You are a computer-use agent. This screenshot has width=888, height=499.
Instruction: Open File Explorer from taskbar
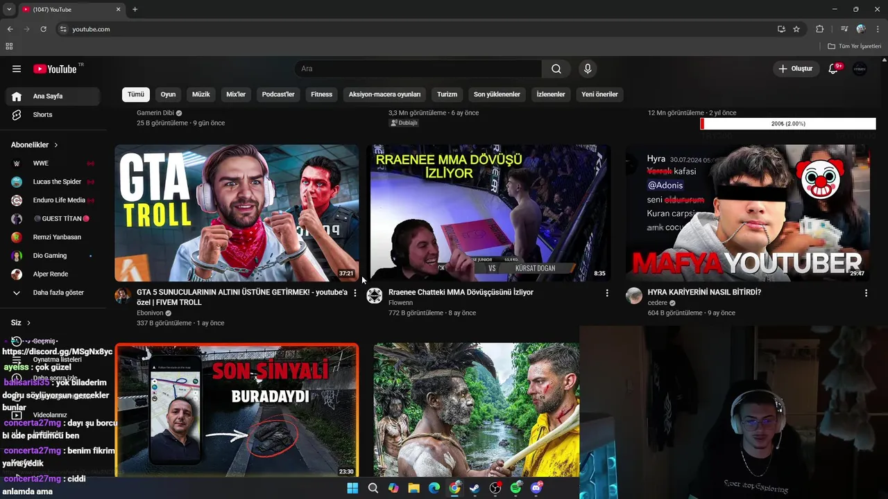pos(414,488)
